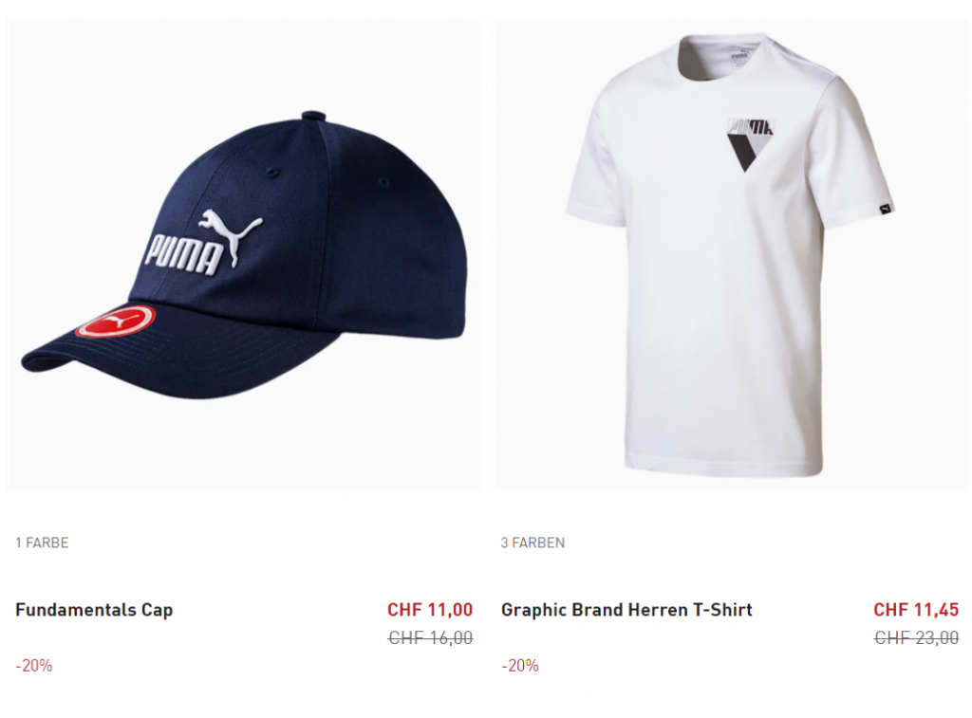Click the crossed-out CHF 16,00 price
Screen dimensions: 972x718
point(430,637)
